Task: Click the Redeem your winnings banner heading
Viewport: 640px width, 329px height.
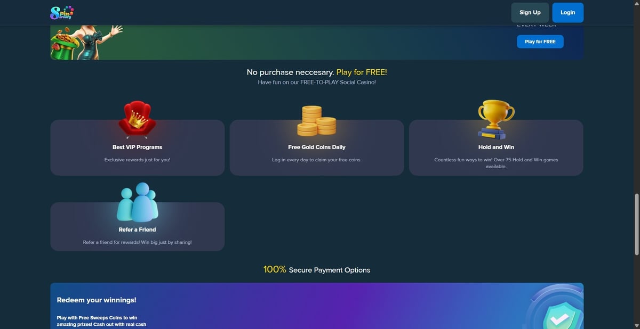Action: (97, 300)
